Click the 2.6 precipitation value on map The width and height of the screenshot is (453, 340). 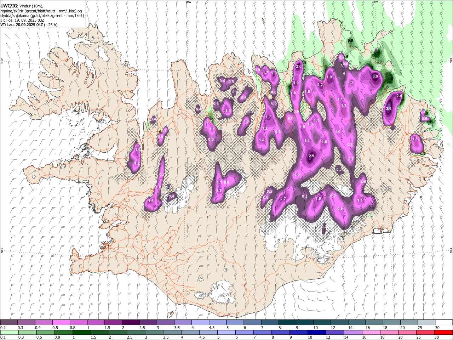299,67
